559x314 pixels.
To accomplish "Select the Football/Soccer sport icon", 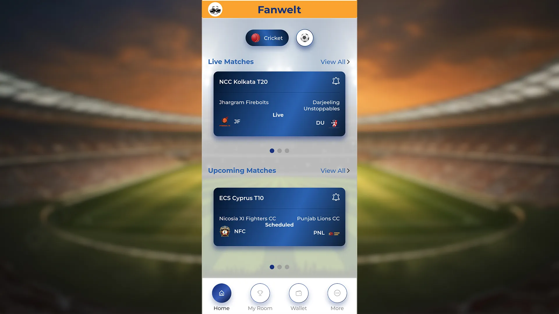I will [305, 38].
